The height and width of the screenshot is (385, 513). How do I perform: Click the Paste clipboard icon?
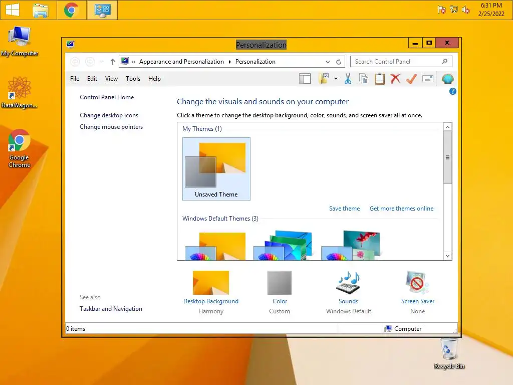(x=380, y=79)
